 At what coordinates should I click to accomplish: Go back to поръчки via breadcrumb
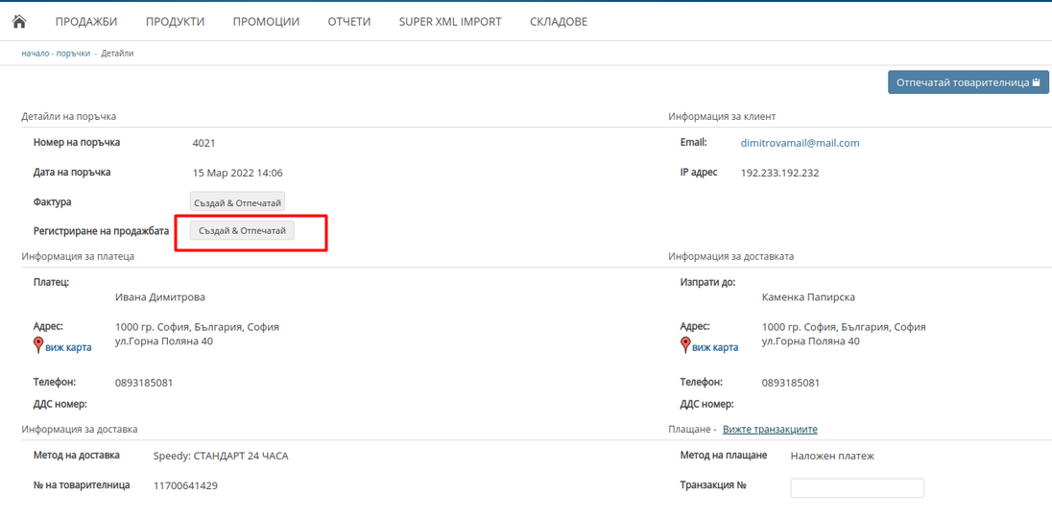(73, 54)
